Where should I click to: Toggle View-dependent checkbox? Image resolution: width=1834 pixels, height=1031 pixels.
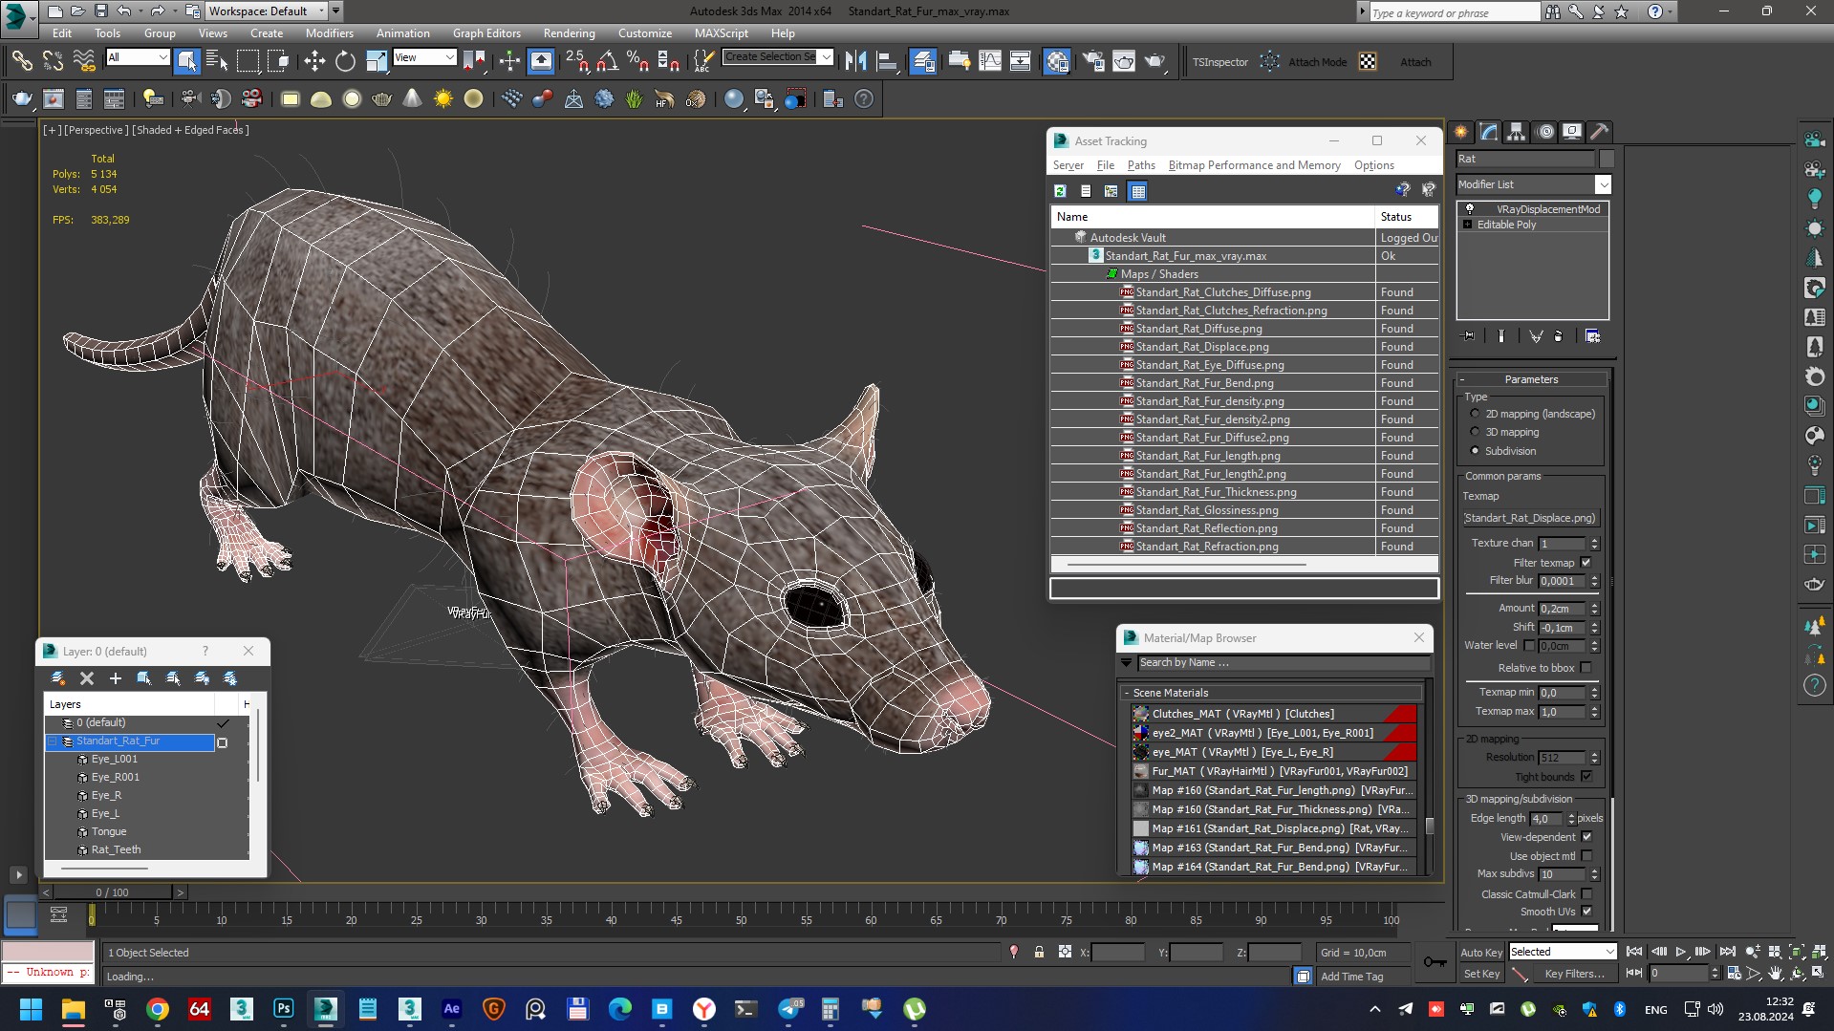coord(1586,837)
